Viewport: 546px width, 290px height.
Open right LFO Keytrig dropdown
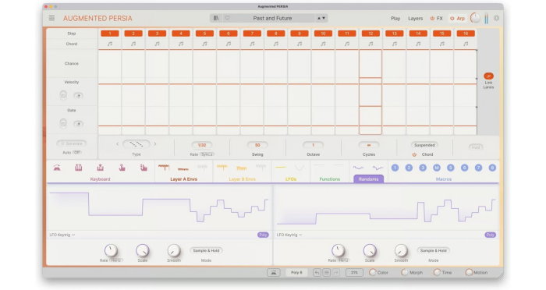[289, 235]
